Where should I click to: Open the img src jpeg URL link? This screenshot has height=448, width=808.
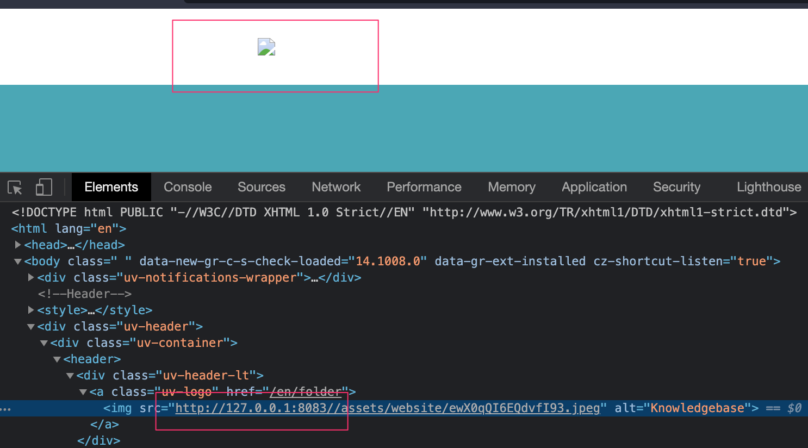pyautogui.click(x=387, y=408)
